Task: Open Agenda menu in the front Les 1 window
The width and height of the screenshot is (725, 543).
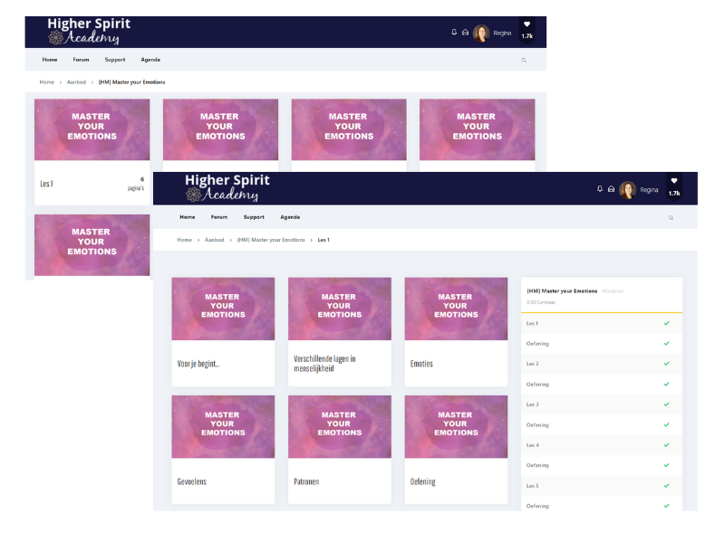Action: click(x=290, y=217)
